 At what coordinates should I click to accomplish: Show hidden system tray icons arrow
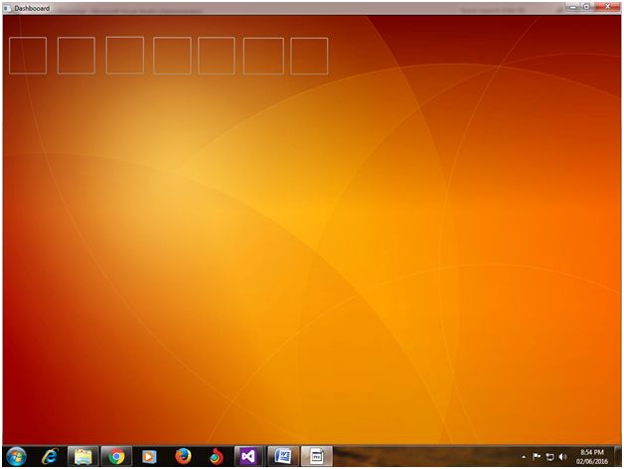click(524, 457)
